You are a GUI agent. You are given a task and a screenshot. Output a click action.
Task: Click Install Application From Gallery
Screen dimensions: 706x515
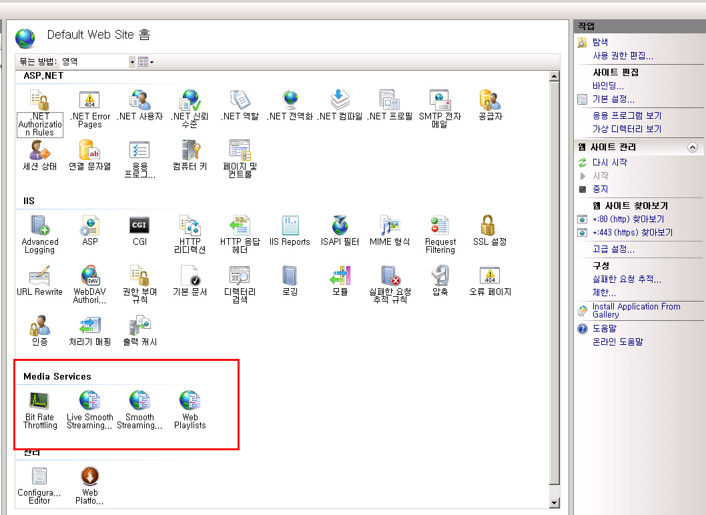pyautogui.click(x=636, y=311)
